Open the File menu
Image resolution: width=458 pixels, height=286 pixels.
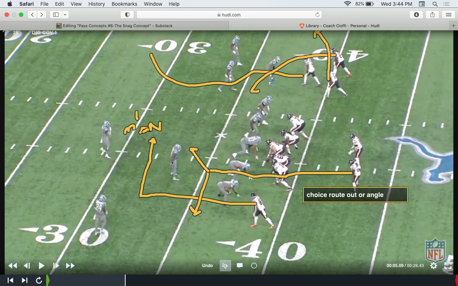click(x=44, y=4)
